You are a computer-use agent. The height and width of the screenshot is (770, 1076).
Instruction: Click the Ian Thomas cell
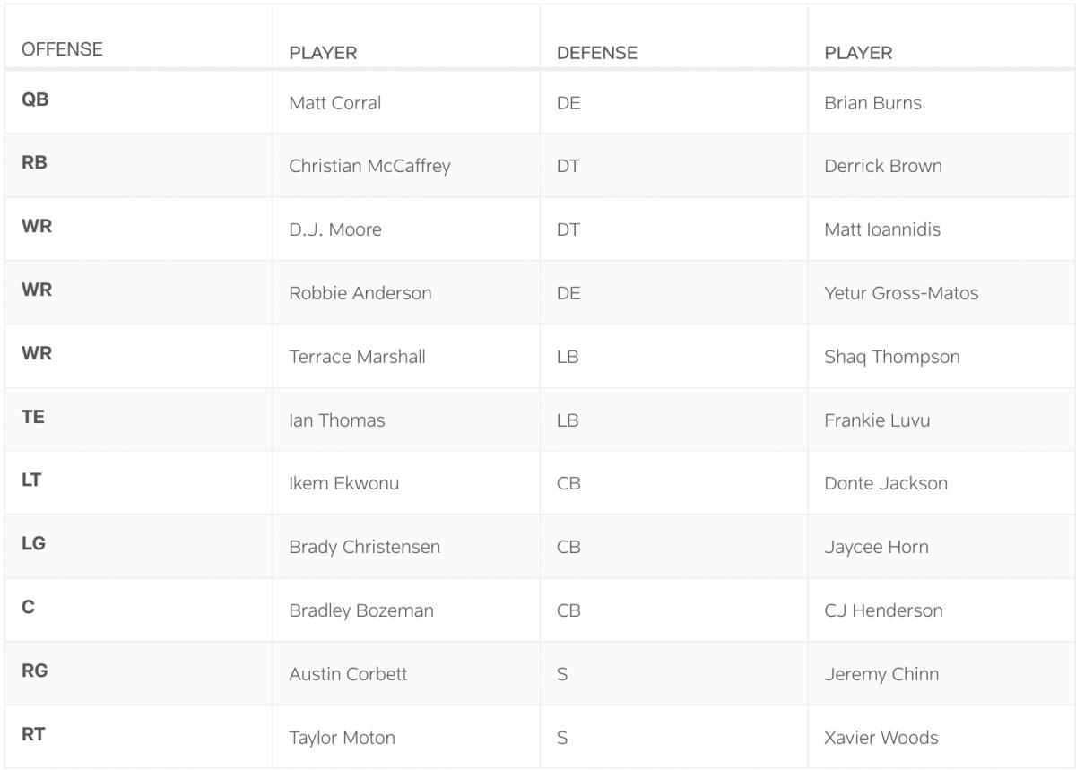pos(336,420)
